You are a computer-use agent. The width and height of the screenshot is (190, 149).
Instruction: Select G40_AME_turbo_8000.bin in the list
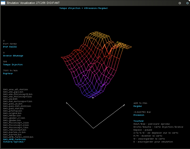(x=18, y=137)
